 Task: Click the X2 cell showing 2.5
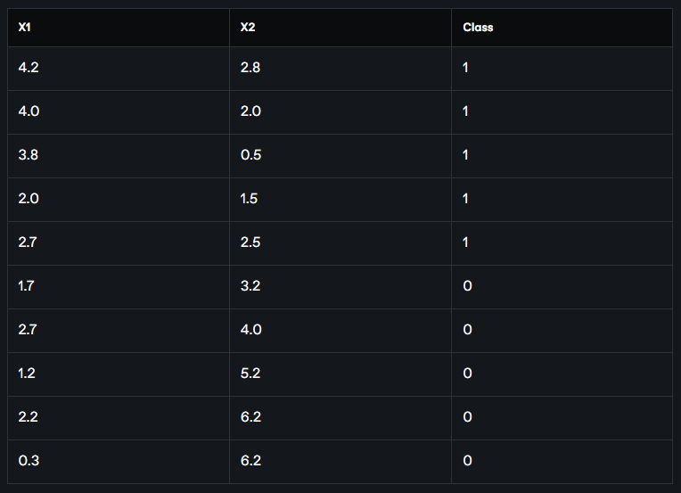[x=250, y=242]
